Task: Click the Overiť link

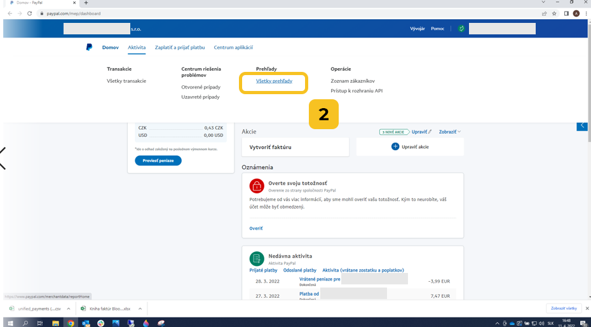Action: (256, 228)
